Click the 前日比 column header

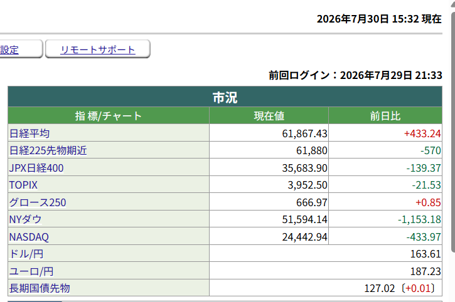click(385, 116)
